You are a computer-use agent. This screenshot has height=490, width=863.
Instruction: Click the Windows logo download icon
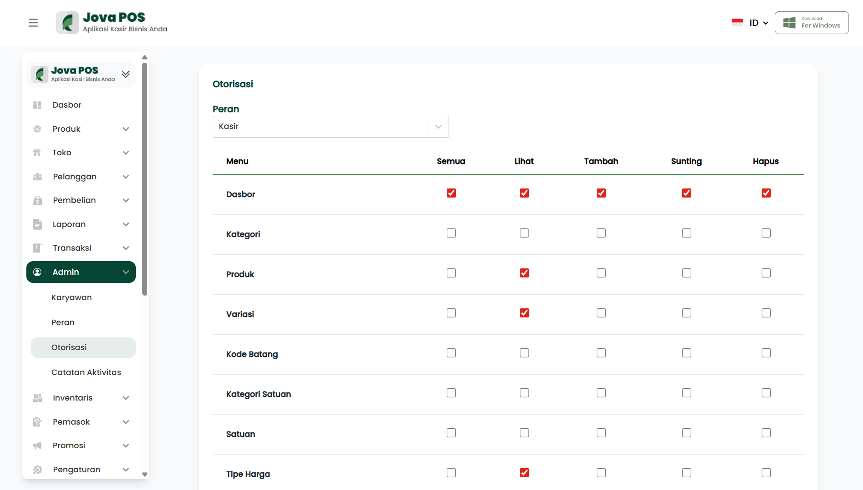point(789,23)
